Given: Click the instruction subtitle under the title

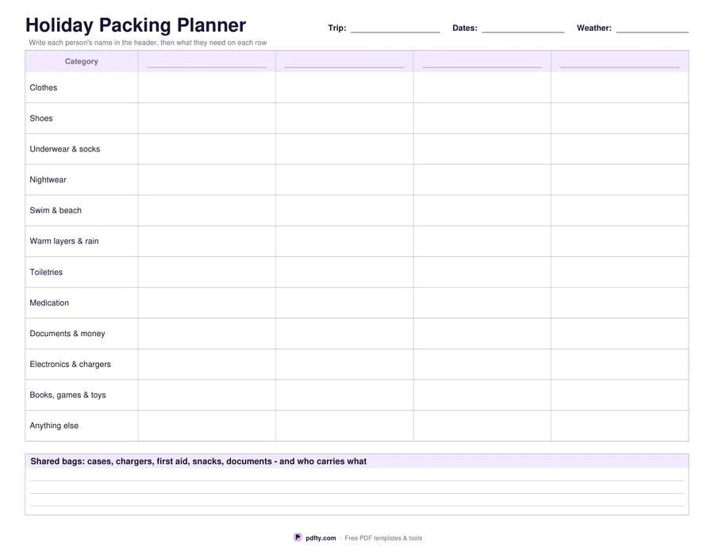Looking at the screenshot, I should pos(148,43).
